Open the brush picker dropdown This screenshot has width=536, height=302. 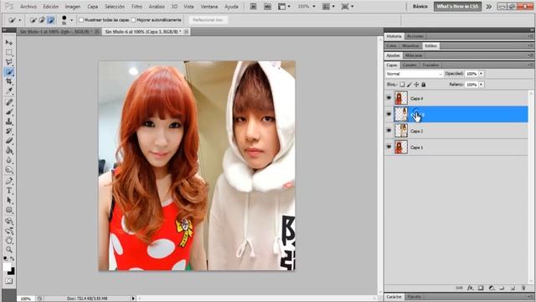coord(71,20)
